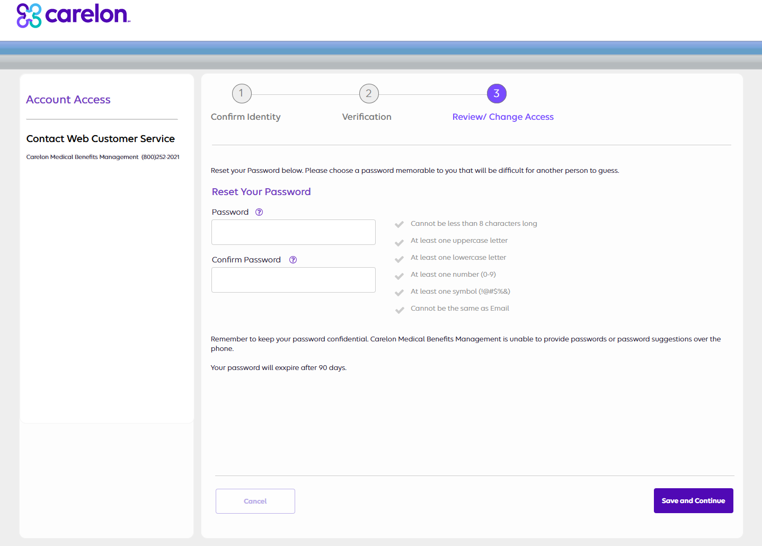Screen dimensions: 762x546
Task: Click the Carelon logo
Action: point(73,15)
